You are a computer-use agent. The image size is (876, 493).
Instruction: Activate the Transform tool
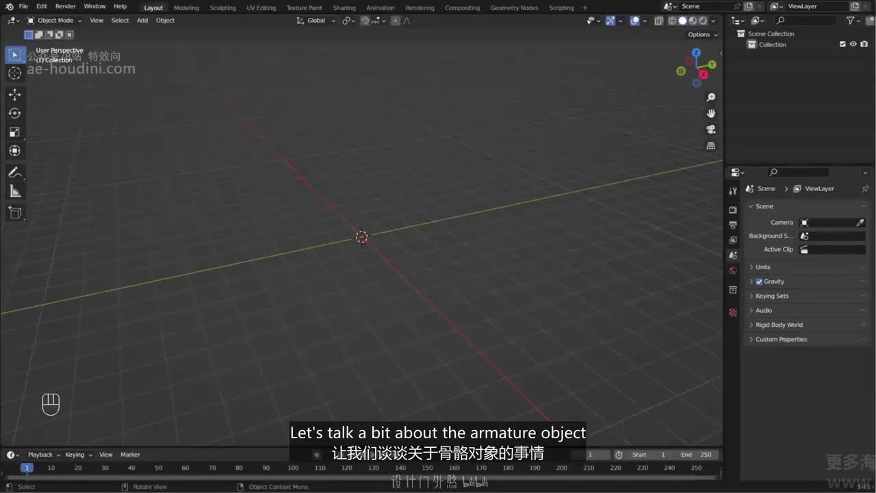click(x=14, y=151)
